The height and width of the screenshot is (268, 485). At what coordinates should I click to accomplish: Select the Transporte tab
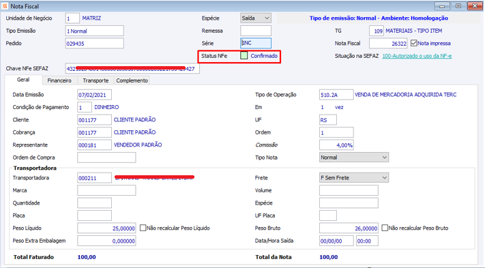pyautogui.click(x=95, y=80)
